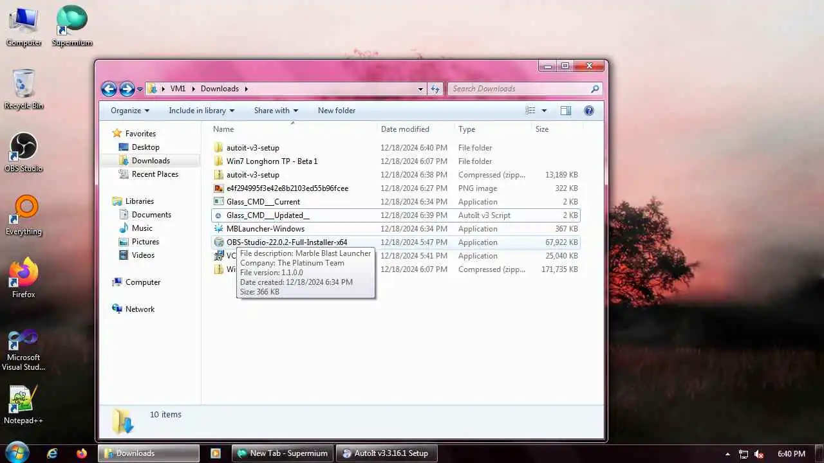
Task: Expand the arrow after Downloads breadcrumb
Action: 246,89
